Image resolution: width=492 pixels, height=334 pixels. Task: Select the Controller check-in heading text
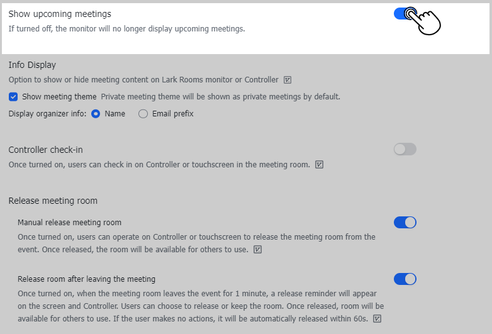pos(45,150)
